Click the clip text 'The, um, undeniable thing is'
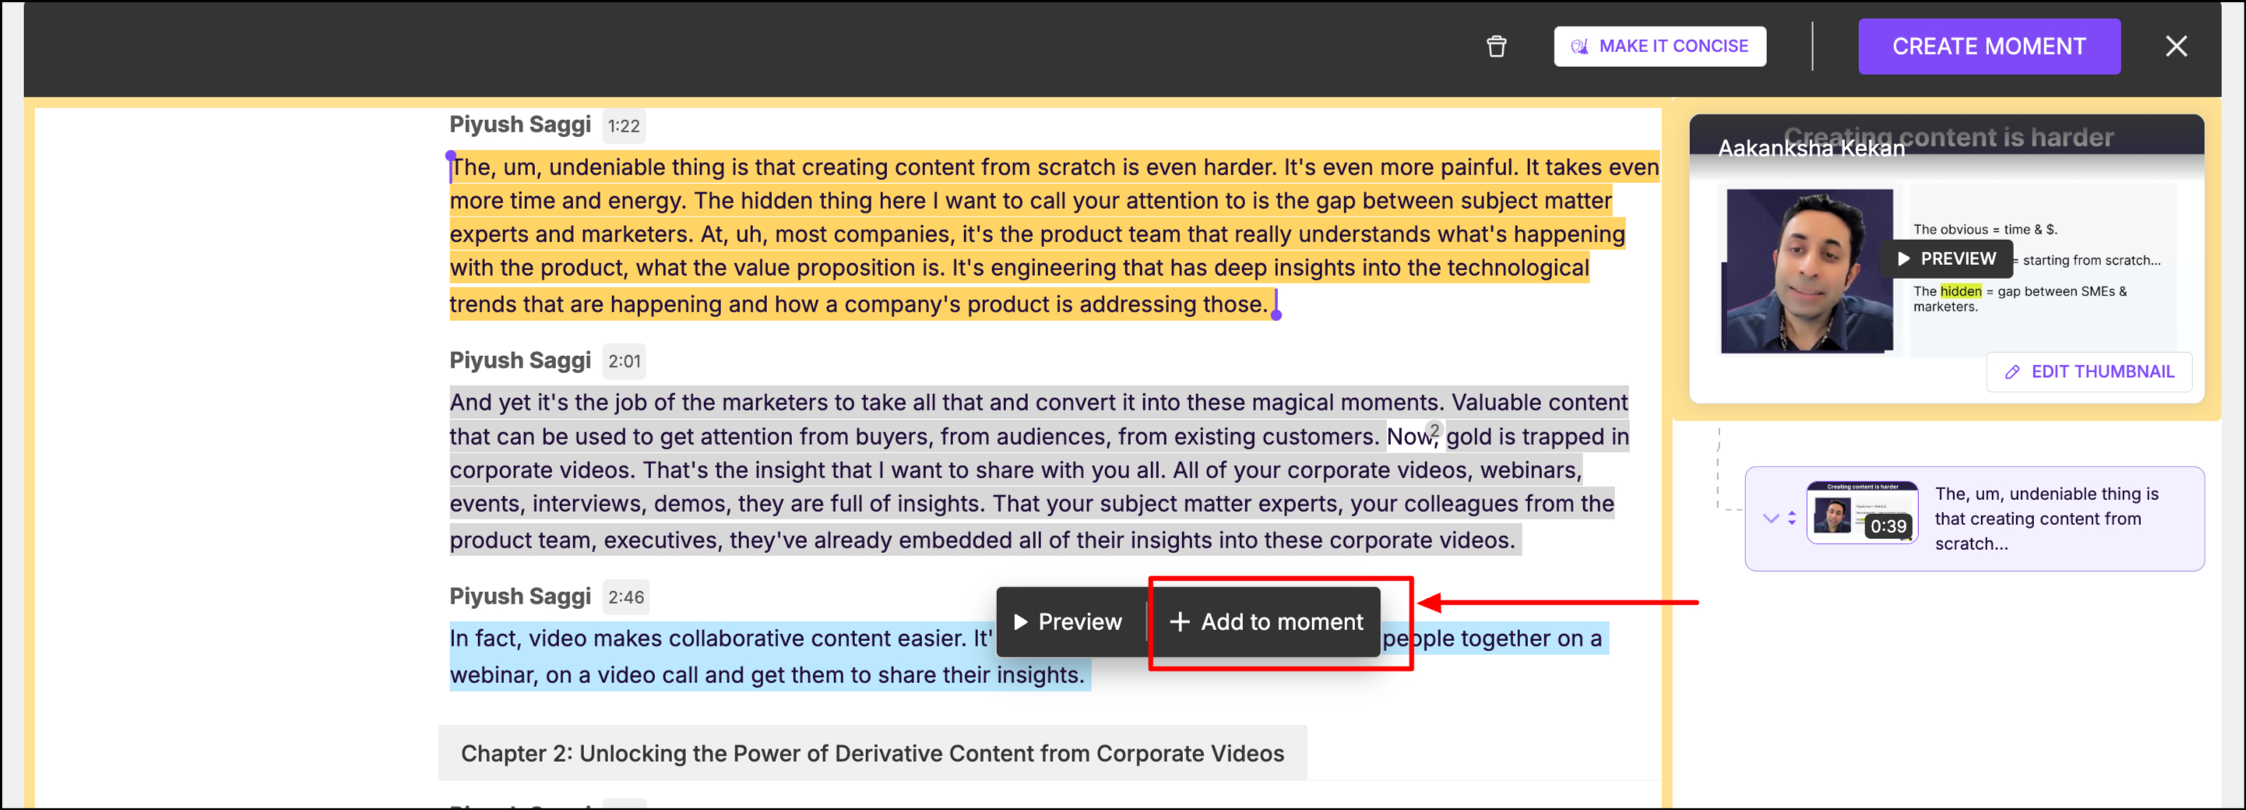The image size is (2246, 810). click(2047, 495)
